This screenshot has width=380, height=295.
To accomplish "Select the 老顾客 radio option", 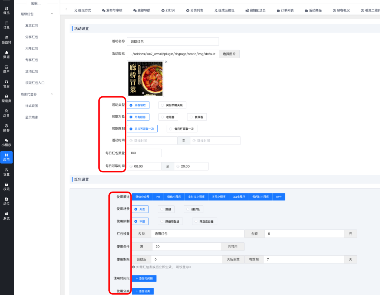I will pyautogui.click(x=168, y=117).
